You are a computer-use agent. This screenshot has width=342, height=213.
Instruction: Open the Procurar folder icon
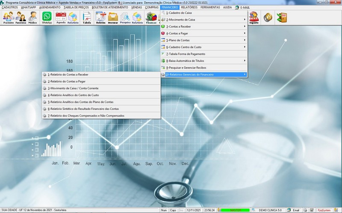coord(113,17)
